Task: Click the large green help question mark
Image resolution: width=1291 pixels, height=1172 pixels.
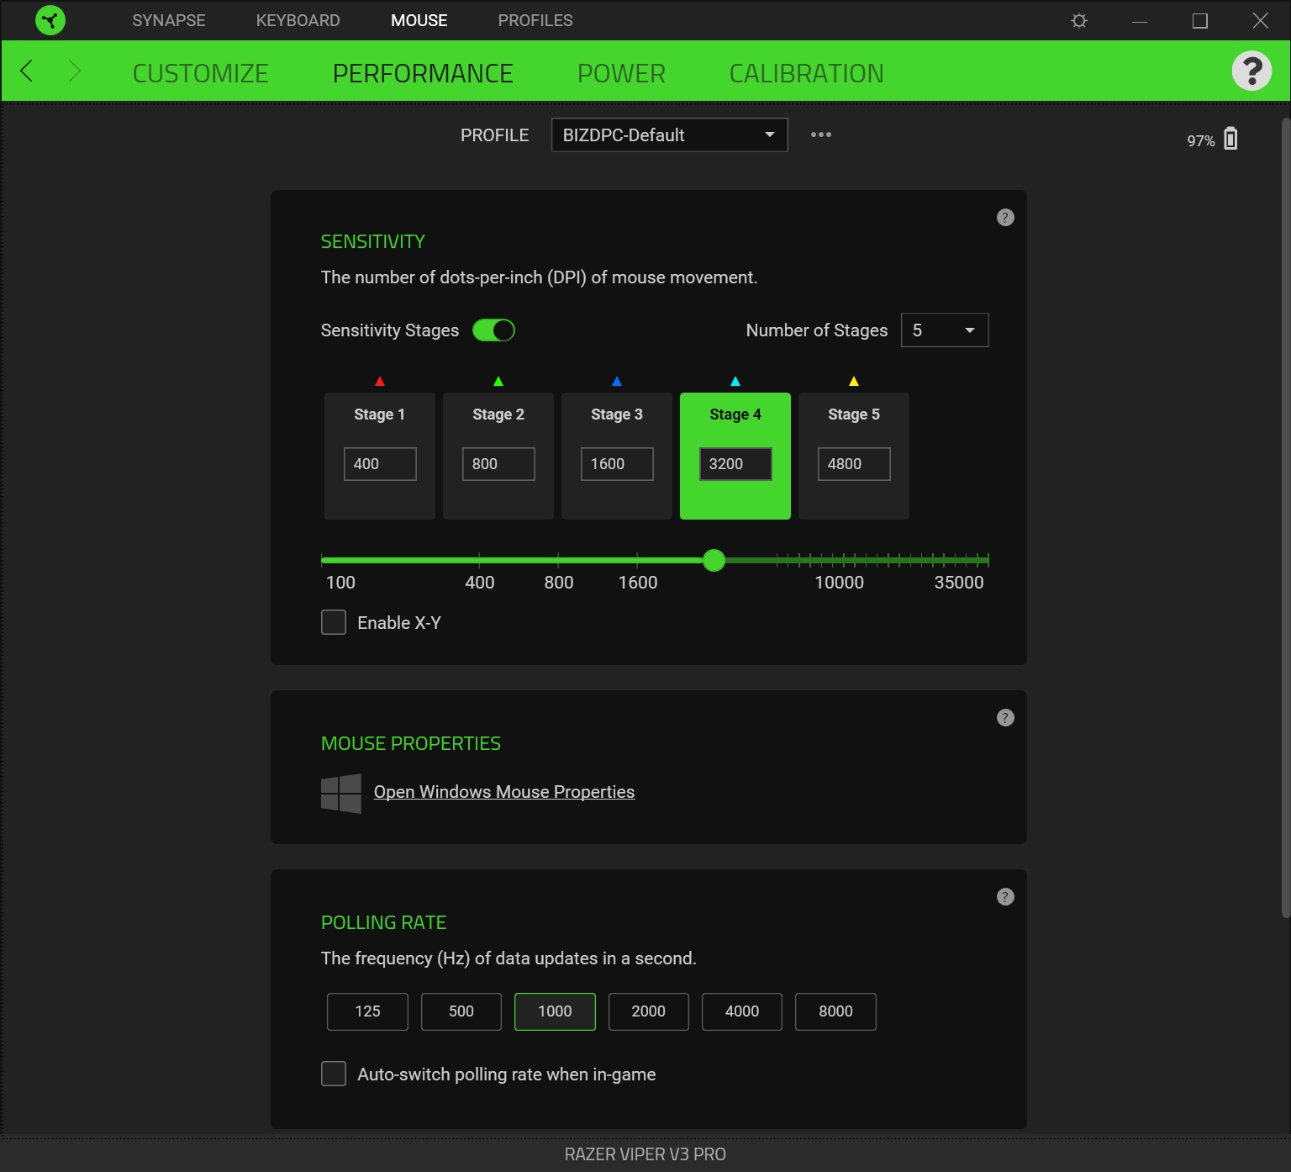Action: pyautogui.click(x=1251, y=71)
